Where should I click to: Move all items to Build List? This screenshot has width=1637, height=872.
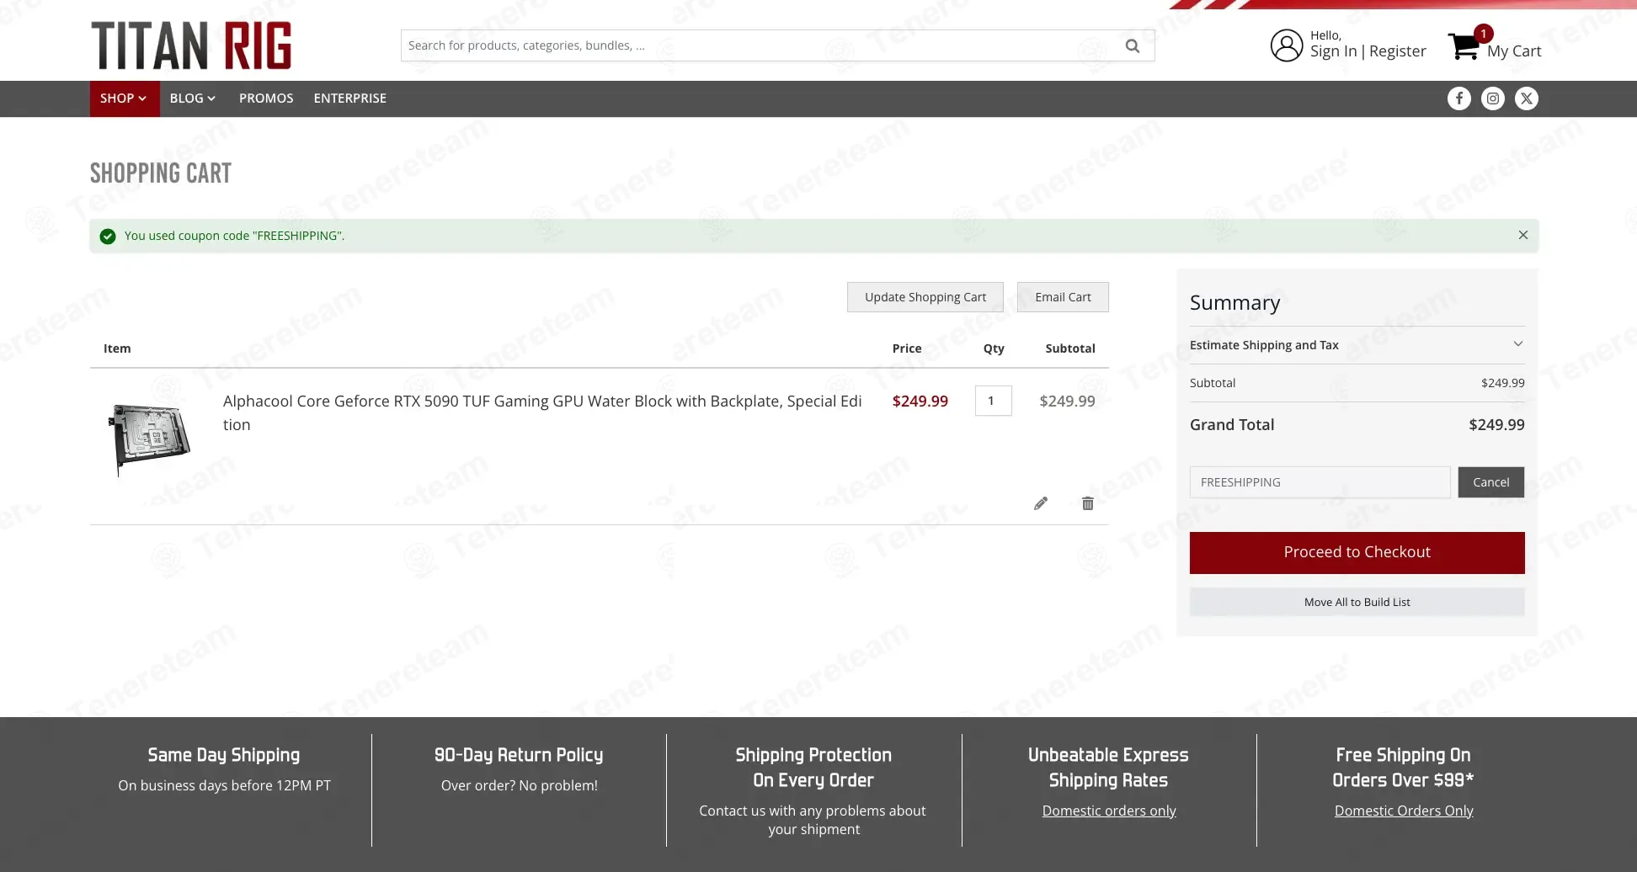(x=1357, y=602)
